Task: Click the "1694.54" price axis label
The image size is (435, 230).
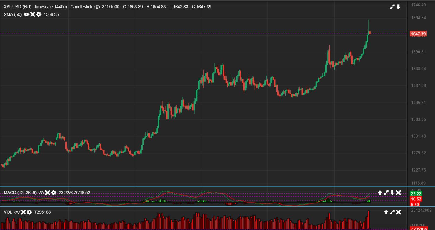Action: coord(419,18)
